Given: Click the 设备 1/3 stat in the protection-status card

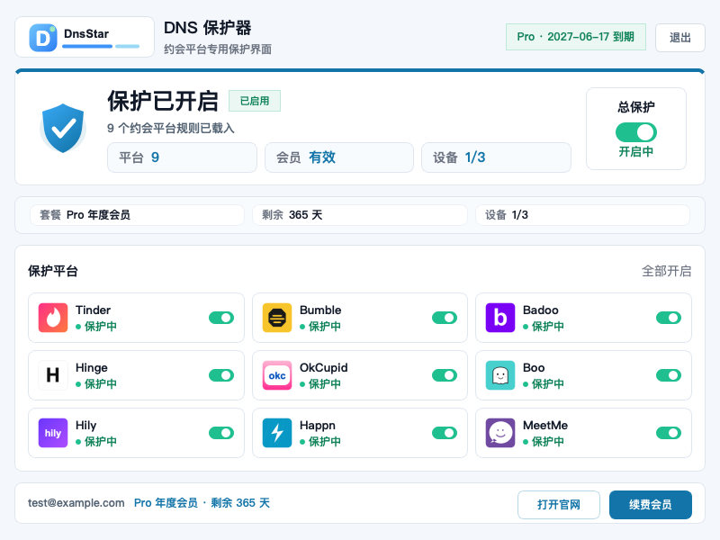Looking at the screenshot, I should [x=497, y=157].
